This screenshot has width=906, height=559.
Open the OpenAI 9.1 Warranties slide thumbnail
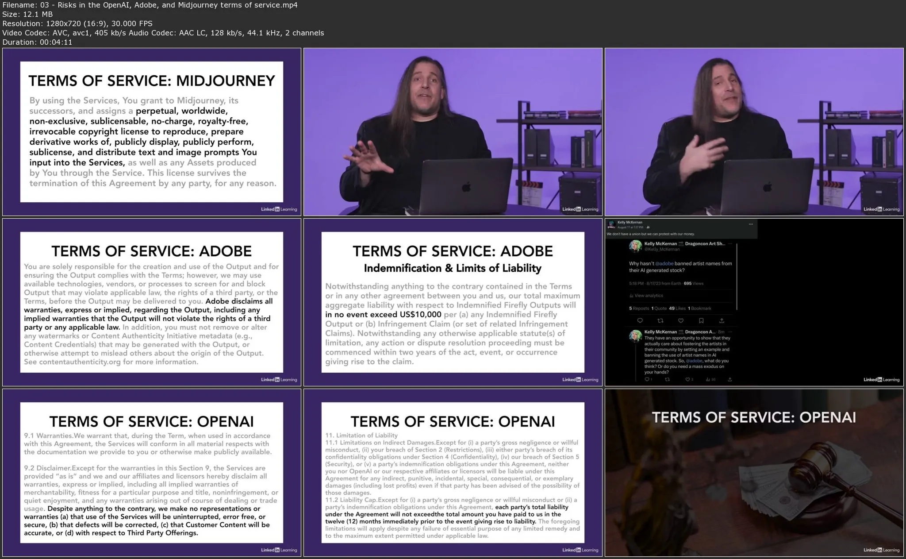[152, 473]
